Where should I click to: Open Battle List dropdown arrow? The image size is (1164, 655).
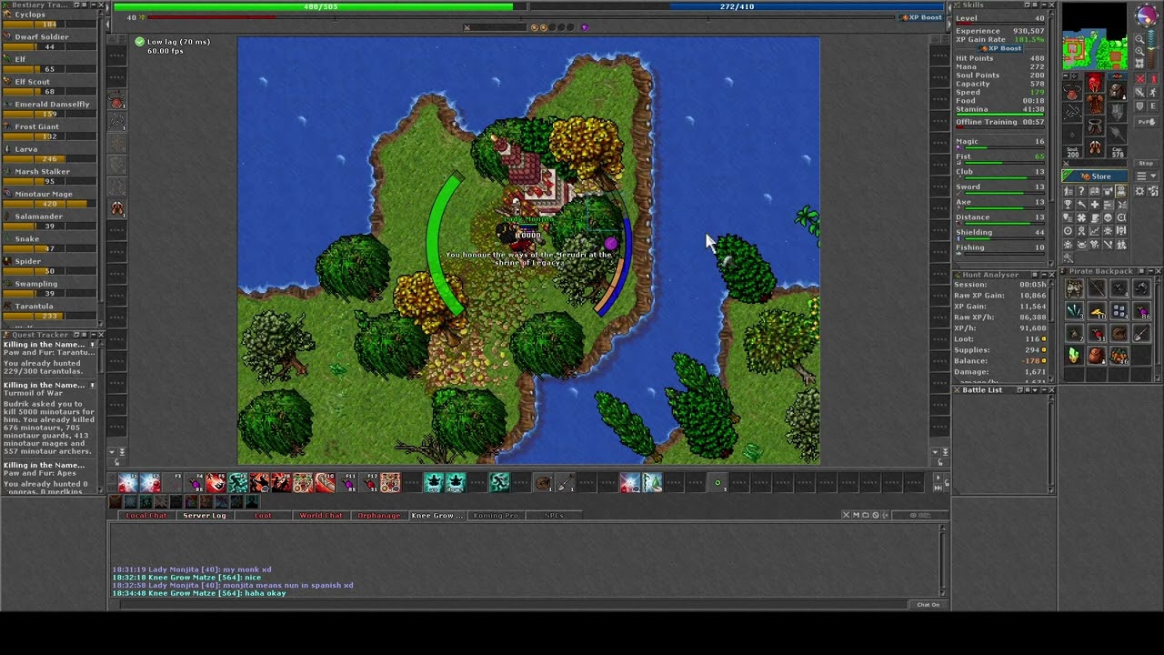coord(1035,390)
